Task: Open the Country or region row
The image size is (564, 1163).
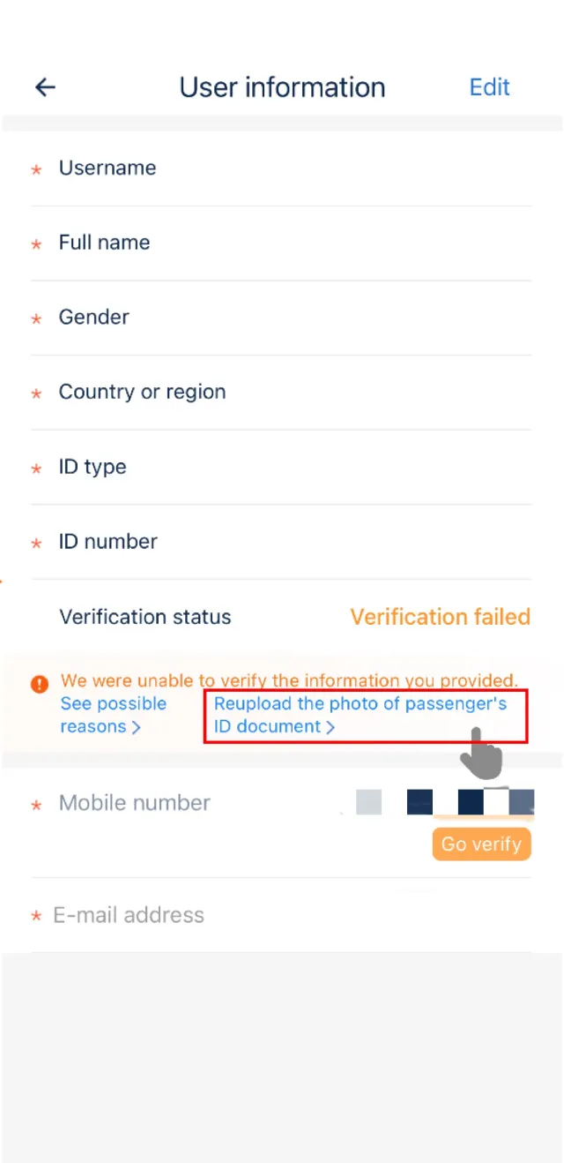Action: pyautogui.click(x=281, y=393)
